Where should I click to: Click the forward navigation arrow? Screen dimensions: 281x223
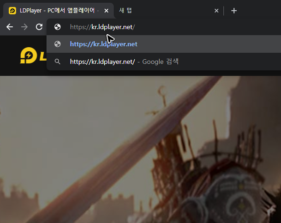tap(24, 27)
